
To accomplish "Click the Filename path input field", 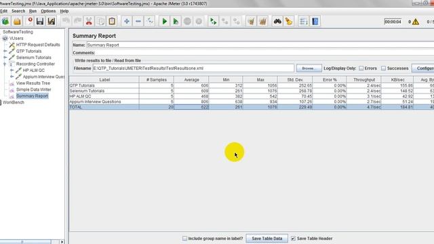I will [193, 68].
